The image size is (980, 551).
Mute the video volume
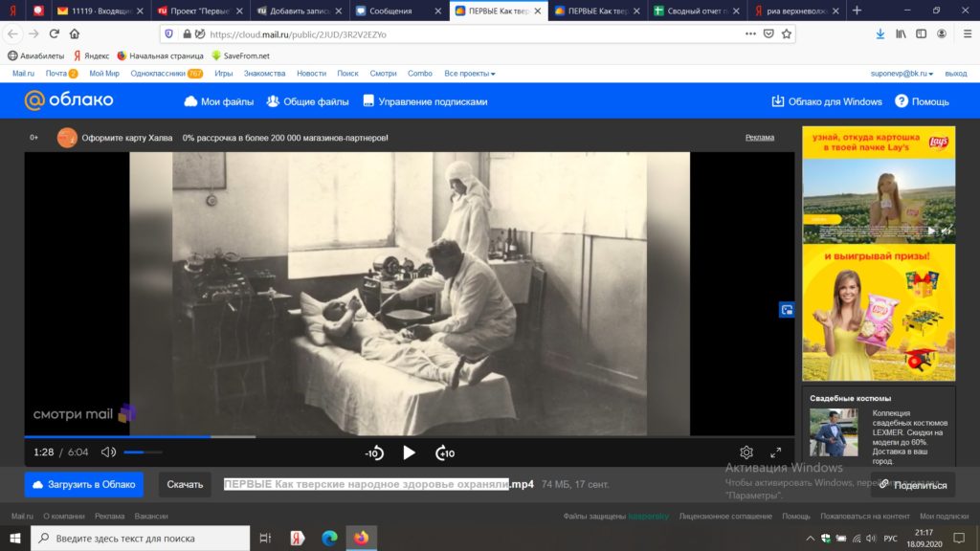click(x=108, y=451)
